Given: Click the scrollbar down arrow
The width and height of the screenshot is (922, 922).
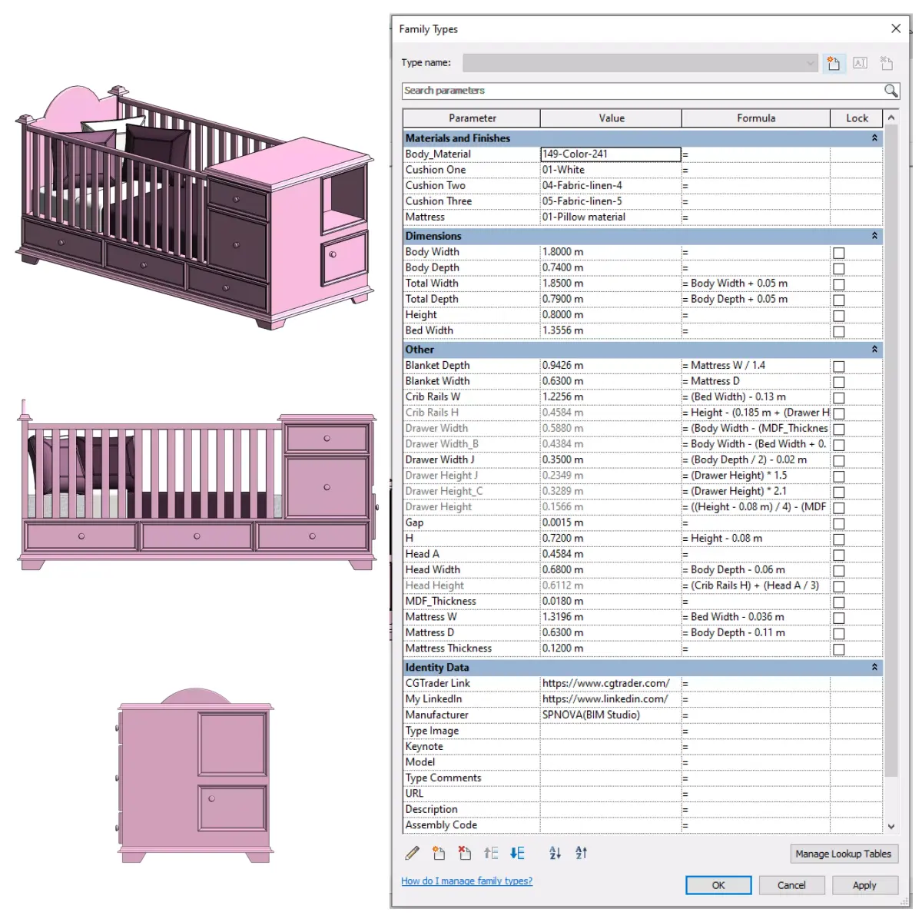Looking at the screenshot, I should (891, 827).
